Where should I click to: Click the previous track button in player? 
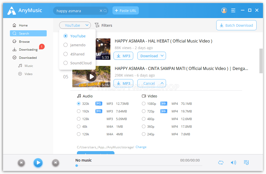coord(21,163)
